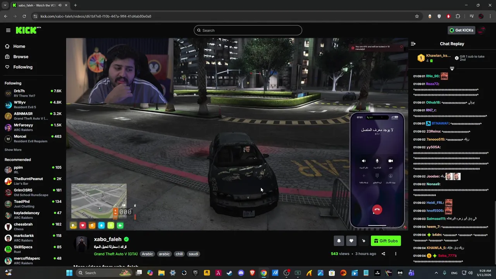
Task: Open xabo_faleh channel name link
Action: tap(108, 239)
